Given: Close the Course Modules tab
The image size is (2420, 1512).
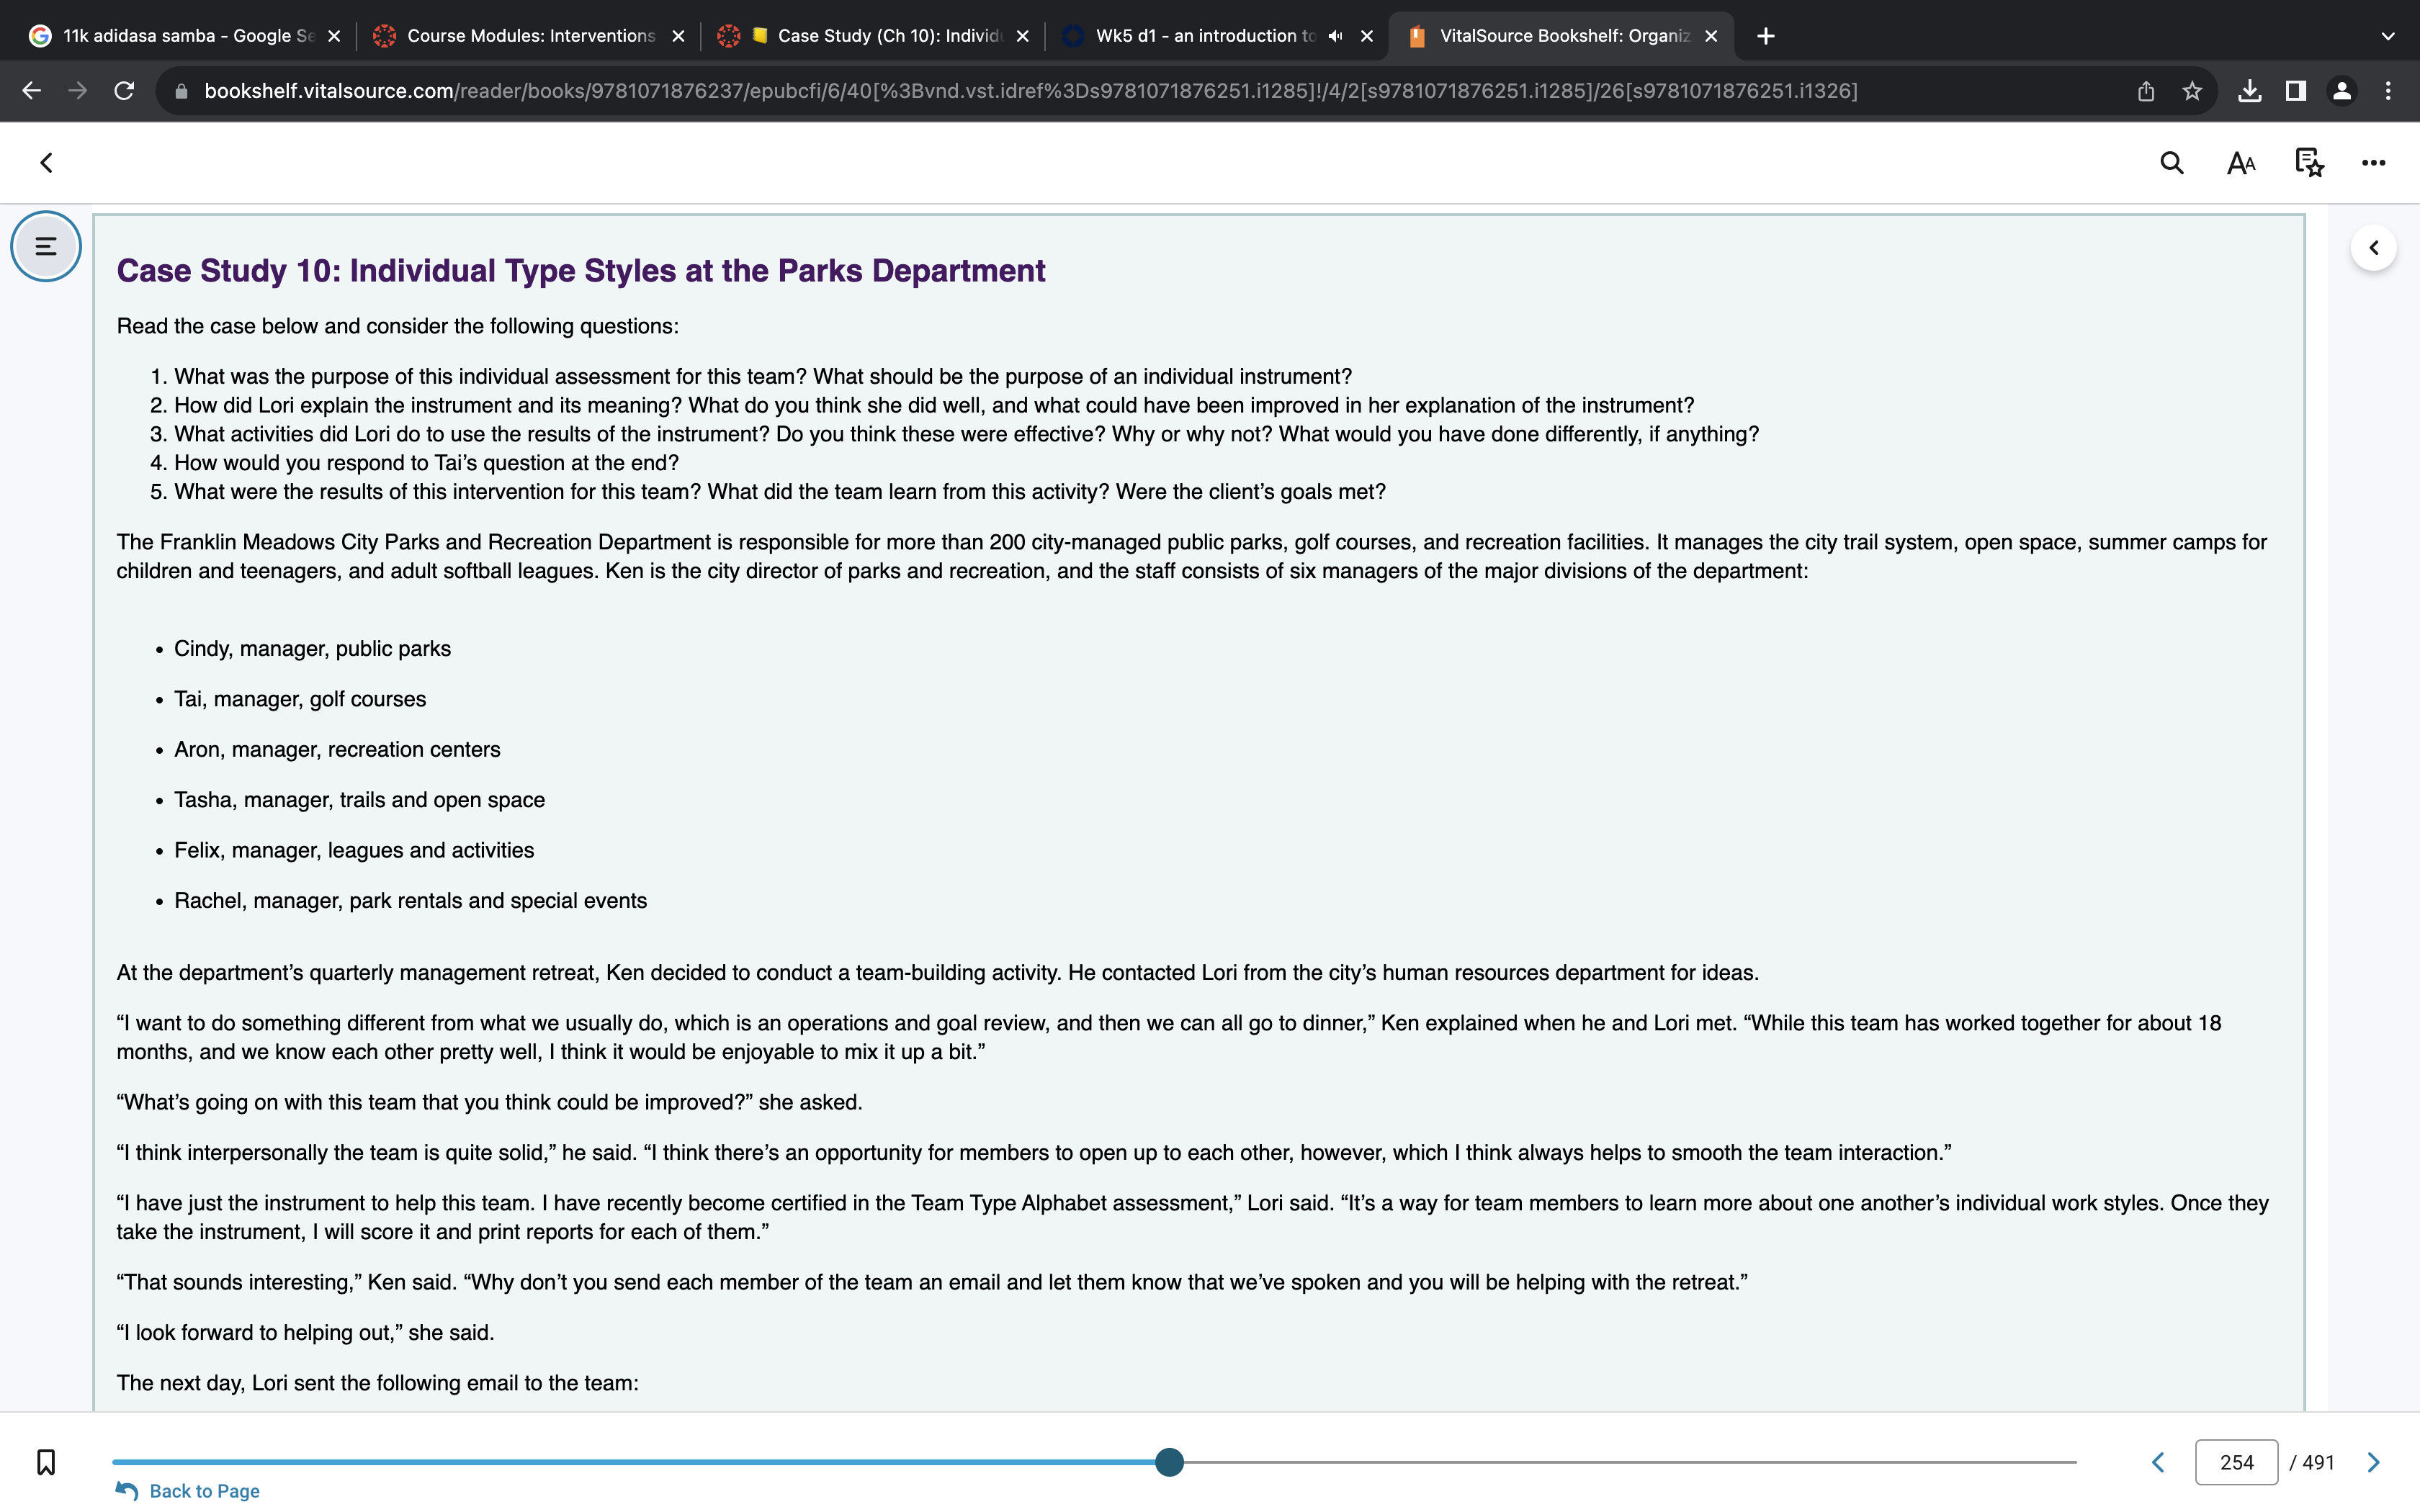Looking at the screenshot, I should click(678, 36).
